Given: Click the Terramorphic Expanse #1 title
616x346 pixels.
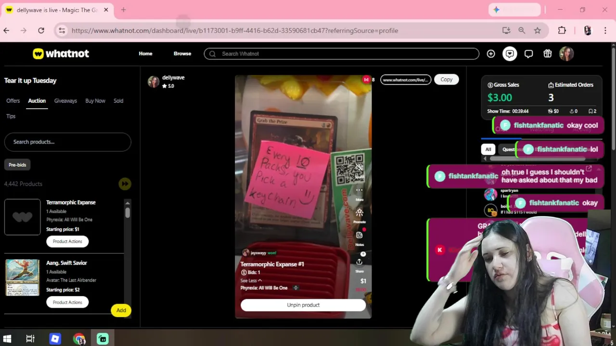Looking at the screenshot, I should (272, 264).
